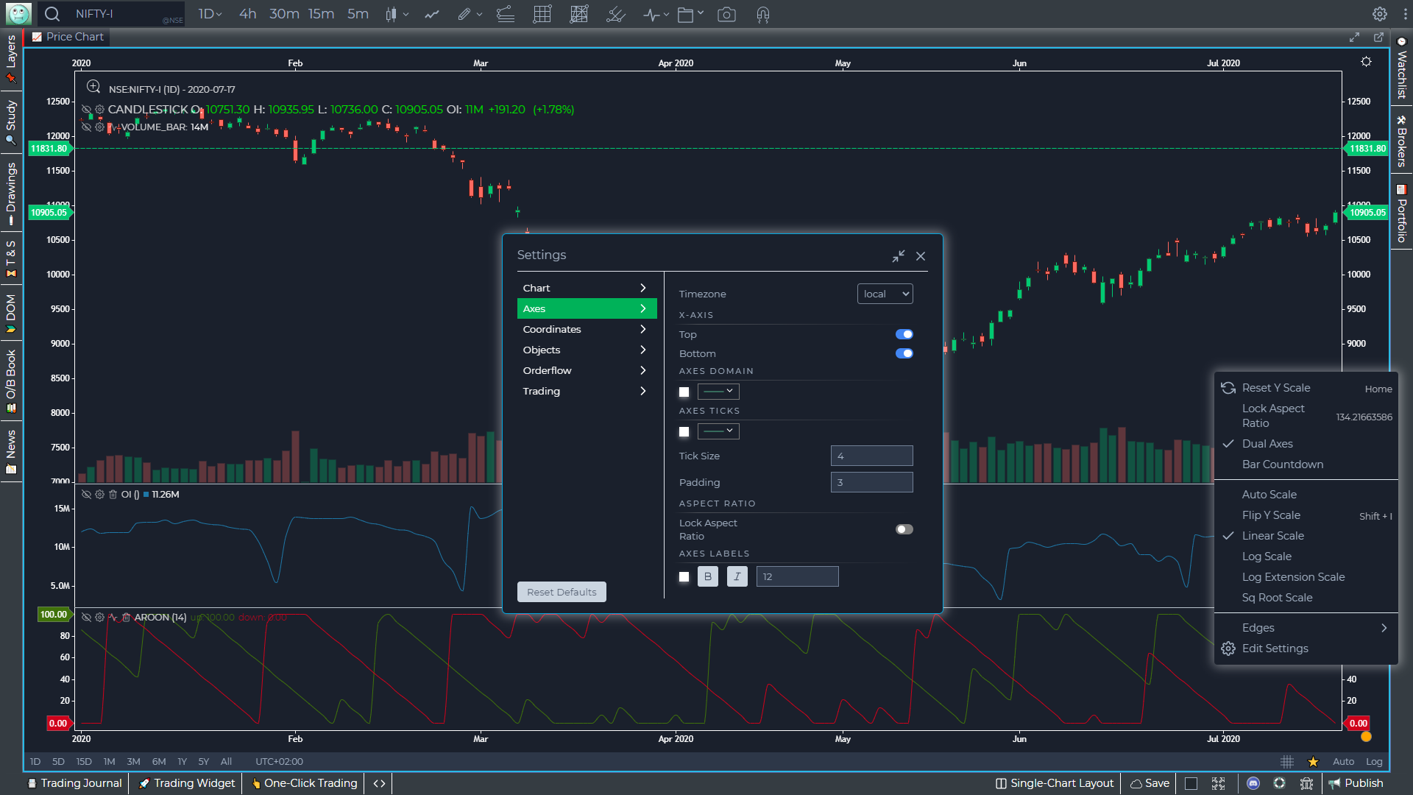
Task: Toggle the magnet snap tool
Action: pyautogui.click(x=762, y=14)
